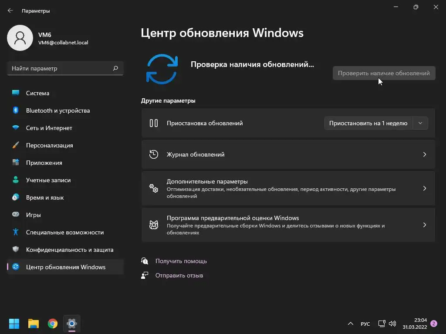
Task: Click the Bluetooth icon in sidebar
Action: click(16, 110)
